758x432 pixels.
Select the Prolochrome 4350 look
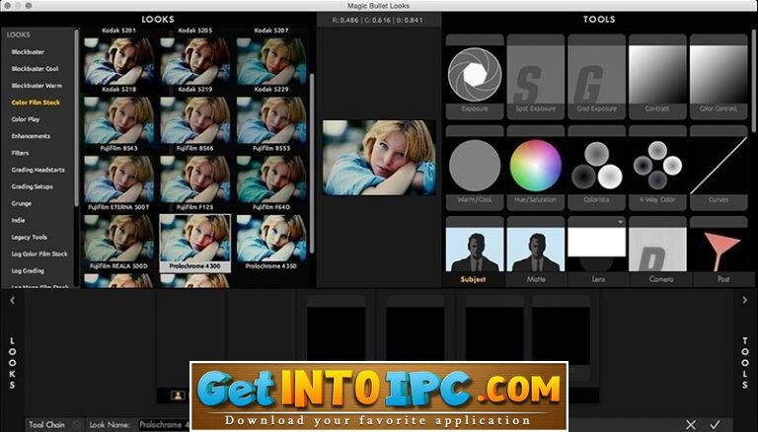271,239
